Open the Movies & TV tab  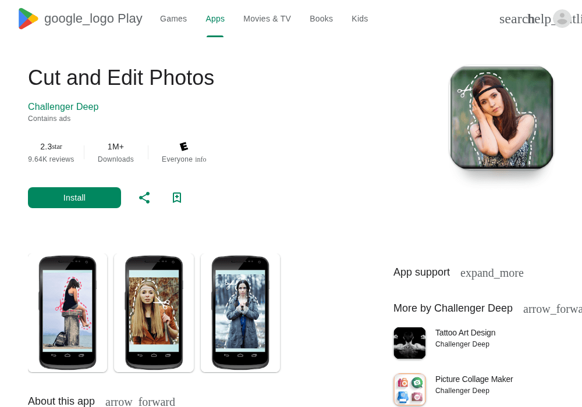pos(267,19)
